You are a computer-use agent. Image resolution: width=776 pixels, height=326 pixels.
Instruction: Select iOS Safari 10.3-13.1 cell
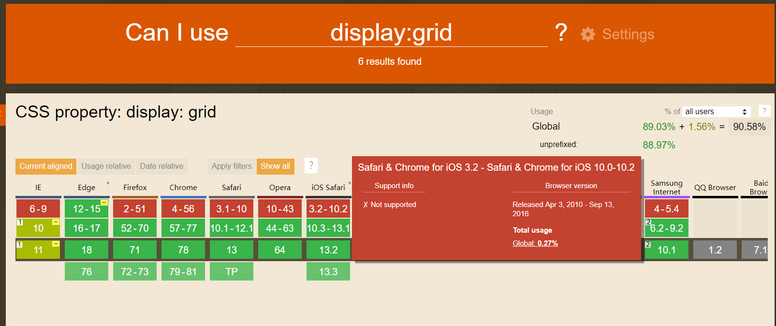328,228
